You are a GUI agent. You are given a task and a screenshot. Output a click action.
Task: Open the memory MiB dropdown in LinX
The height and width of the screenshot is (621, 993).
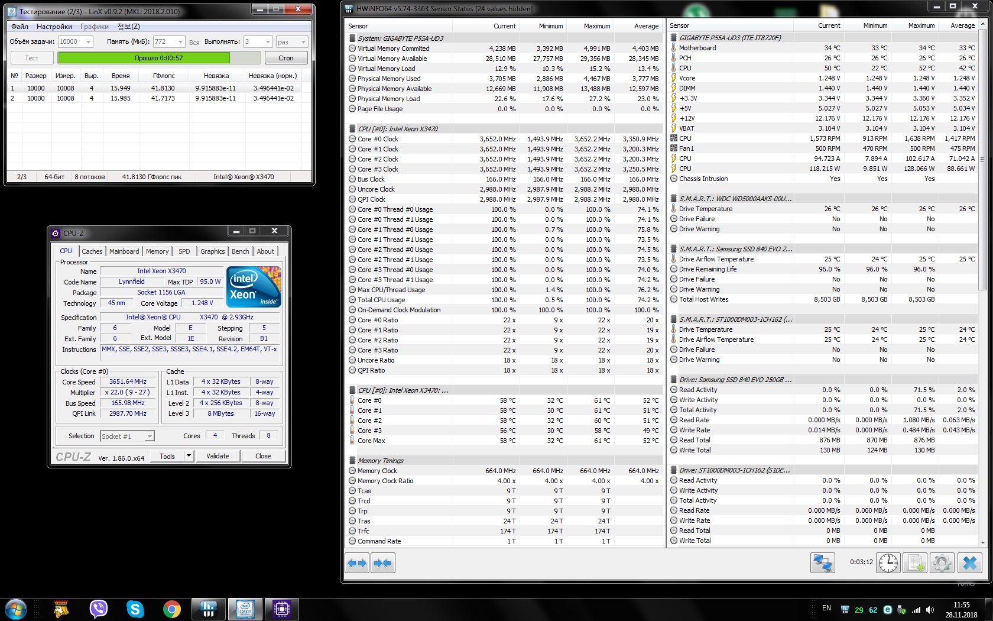pyautogui.click(x=181, y=42)
